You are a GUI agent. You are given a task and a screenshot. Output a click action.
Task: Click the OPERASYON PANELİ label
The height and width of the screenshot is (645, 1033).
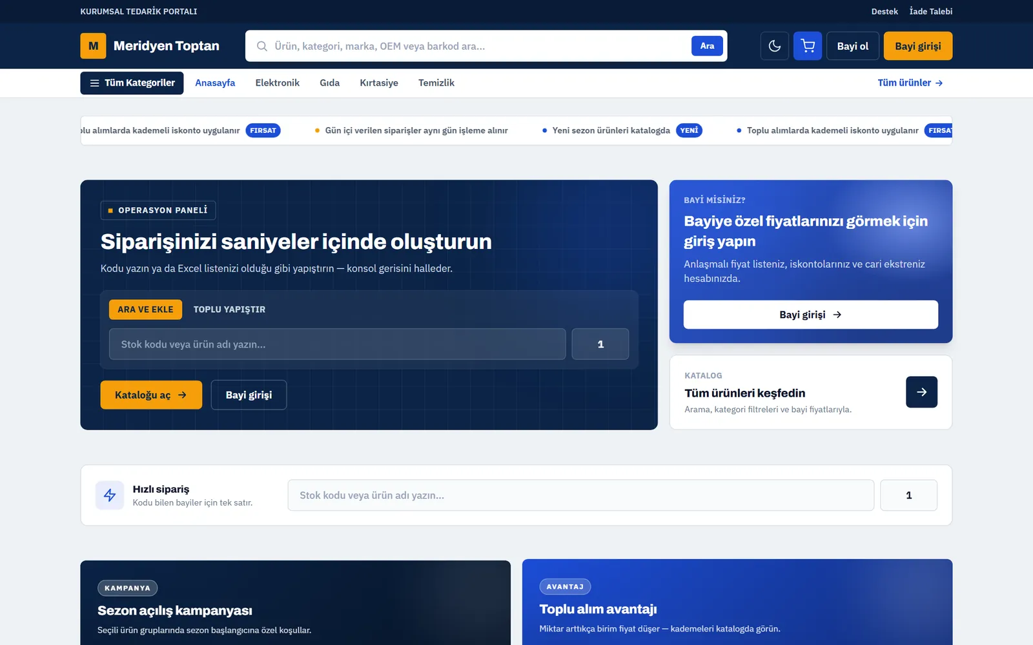158,210
